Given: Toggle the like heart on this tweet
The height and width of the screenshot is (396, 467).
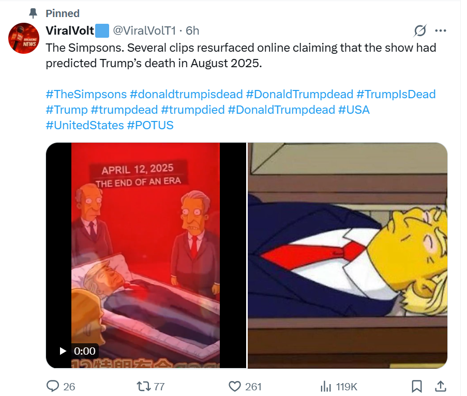Looking at the screenshot, I should (236, 386).
